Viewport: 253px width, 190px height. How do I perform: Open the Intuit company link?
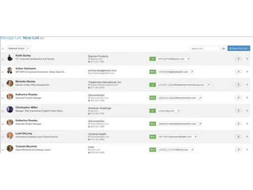[91, 147]
